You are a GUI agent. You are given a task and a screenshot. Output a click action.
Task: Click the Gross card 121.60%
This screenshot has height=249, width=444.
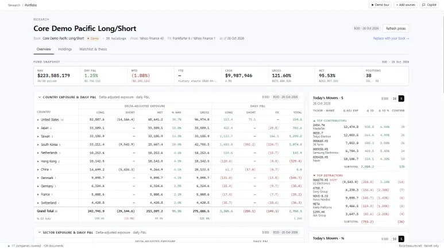[281, 76]
